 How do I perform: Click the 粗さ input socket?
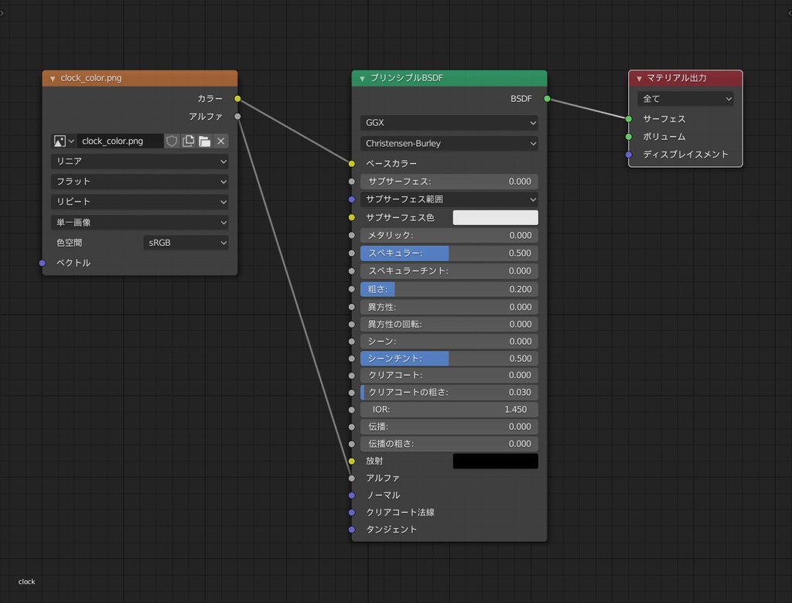352,289
